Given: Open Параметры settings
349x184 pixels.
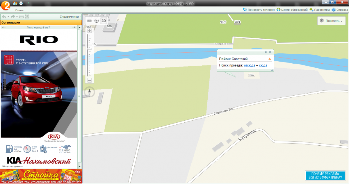Looking at the screenshot, I should pyautogui.click(x=320, y=10).
